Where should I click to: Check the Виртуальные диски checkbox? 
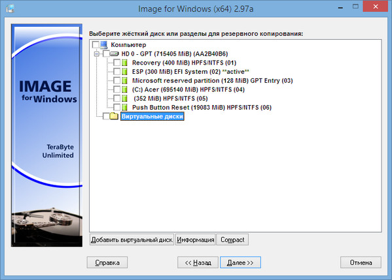click(x=106, y=116)
